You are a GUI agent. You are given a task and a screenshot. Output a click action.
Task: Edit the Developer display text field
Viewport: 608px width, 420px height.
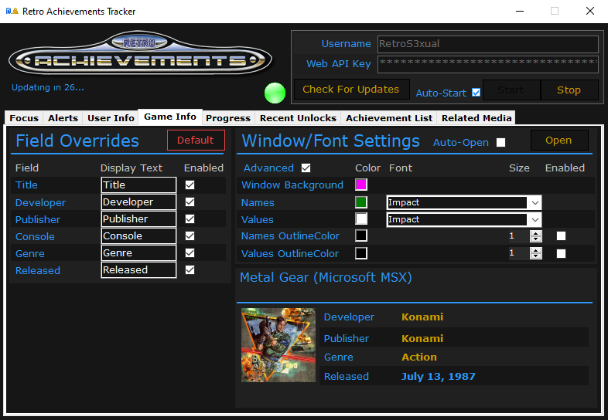point(138,202)
